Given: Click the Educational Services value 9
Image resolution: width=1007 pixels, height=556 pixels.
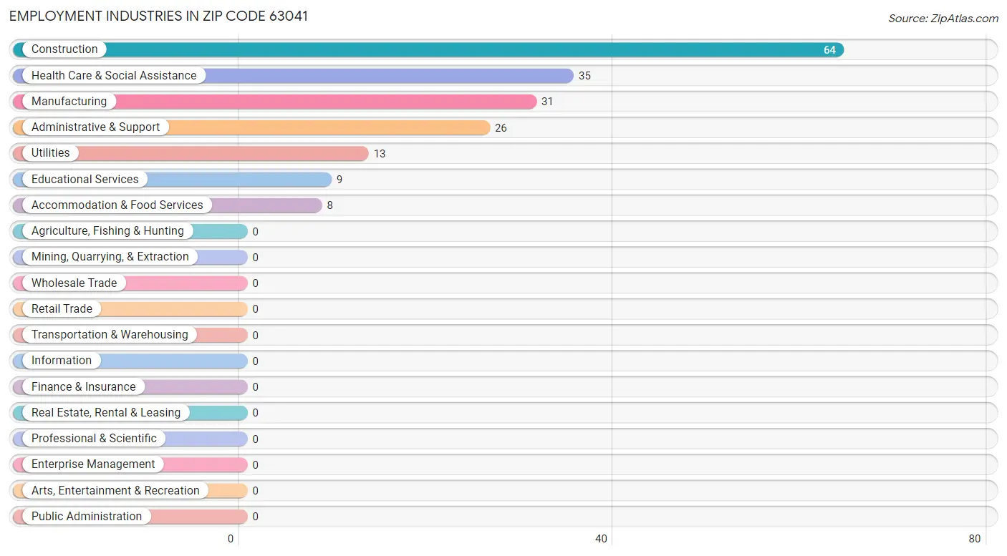Looking at the screenshot, I should [339, 180].
